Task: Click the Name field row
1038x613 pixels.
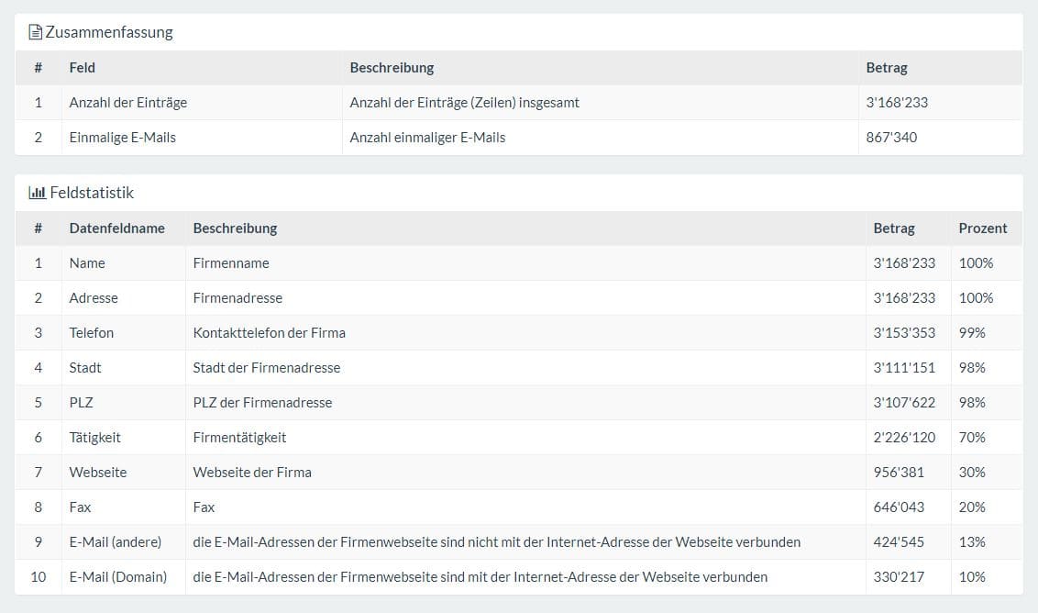Action: click(x=87, y=262)
